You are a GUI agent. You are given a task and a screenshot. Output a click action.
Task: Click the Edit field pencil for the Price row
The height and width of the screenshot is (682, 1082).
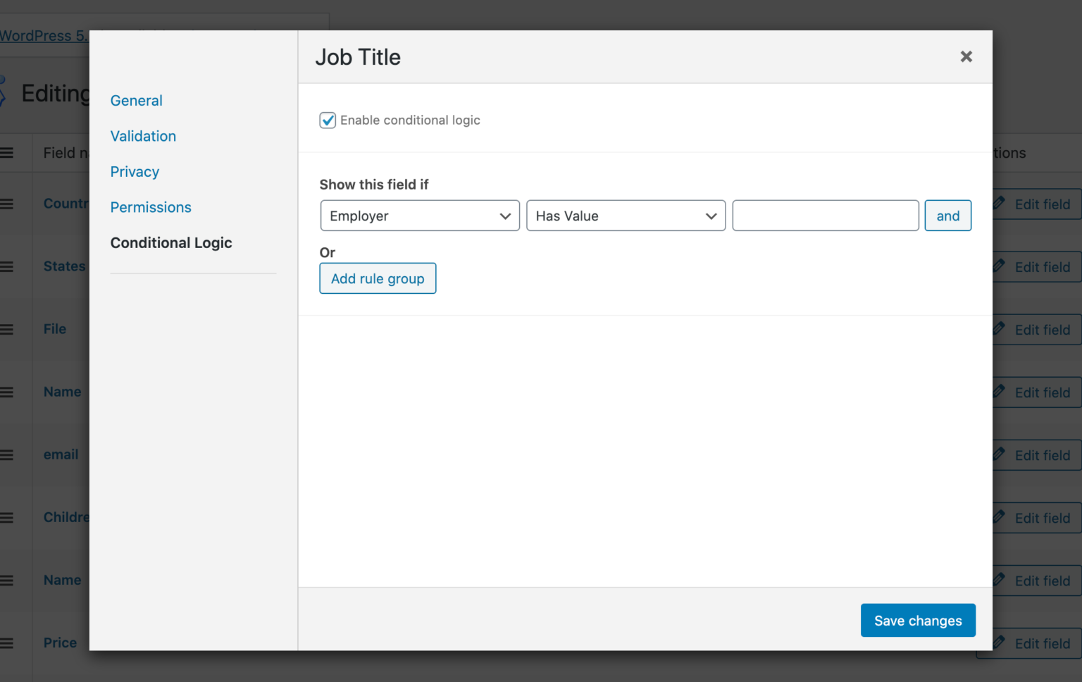point(998,643)
